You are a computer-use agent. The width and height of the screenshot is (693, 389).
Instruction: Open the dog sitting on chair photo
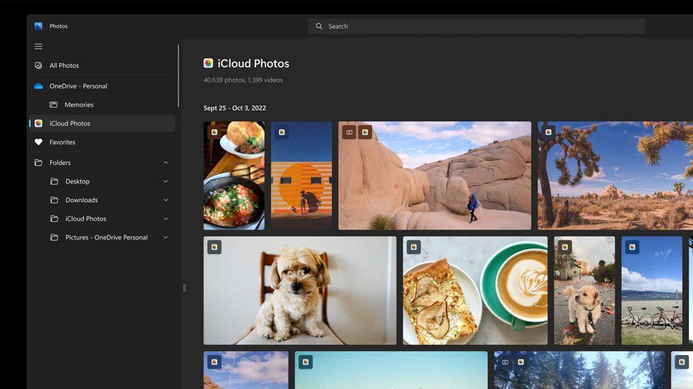[300, 291]
